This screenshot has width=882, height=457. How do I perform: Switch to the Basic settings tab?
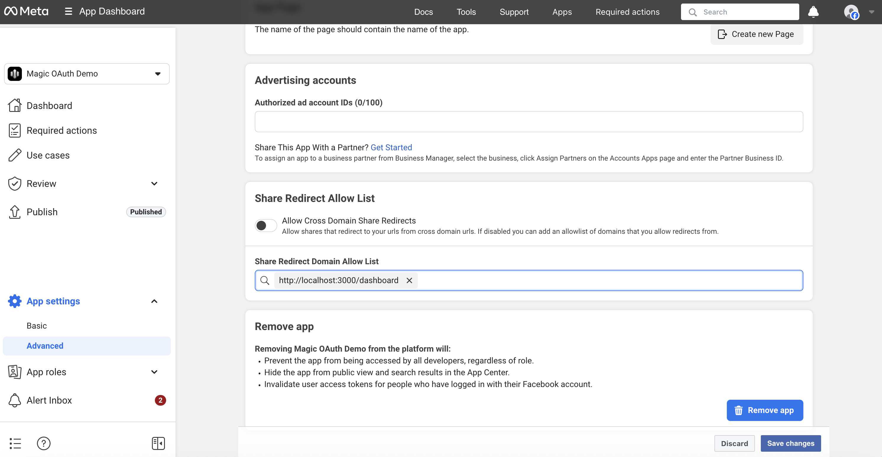(x=36, y=326)
